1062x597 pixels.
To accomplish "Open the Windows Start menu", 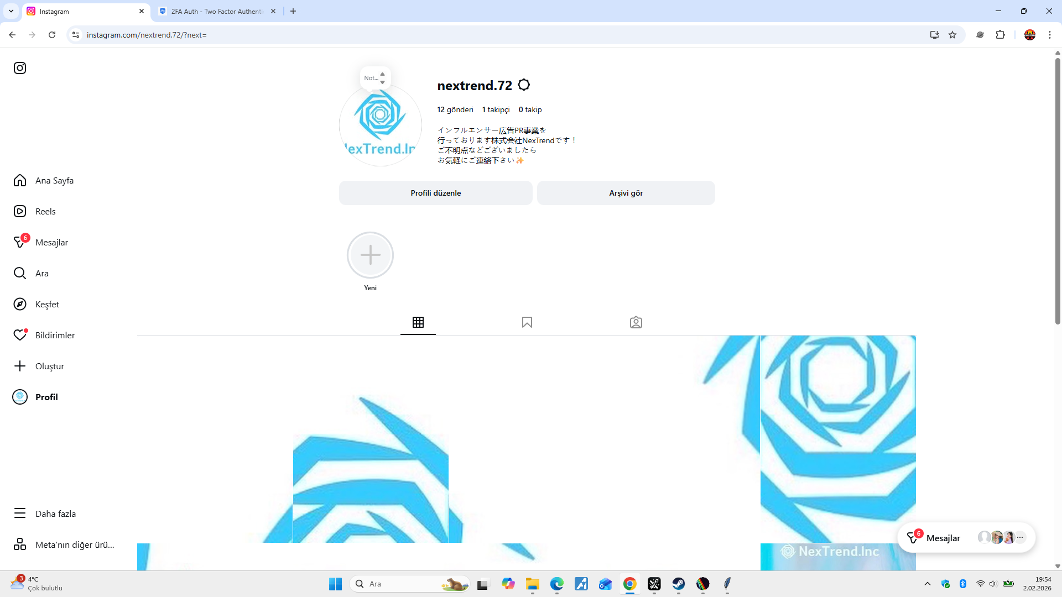I will coord(335,584).
